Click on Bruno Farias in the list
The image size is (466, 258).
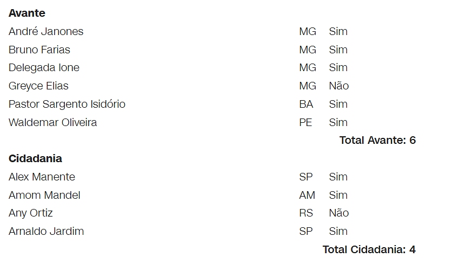point(39,50)
